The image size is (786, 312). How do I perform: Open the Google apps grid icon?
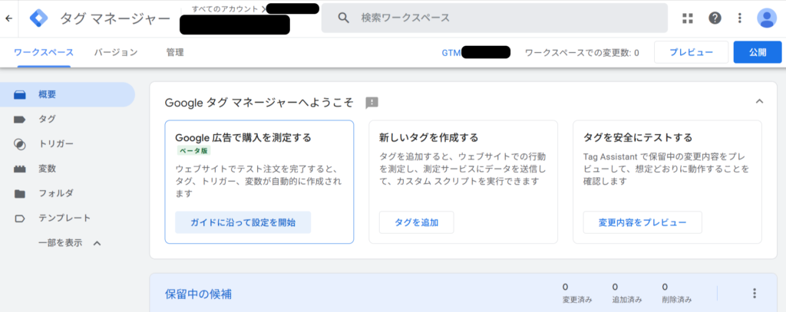687,18
